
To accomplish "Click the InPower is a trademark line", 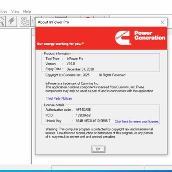I will pos(72,84).
